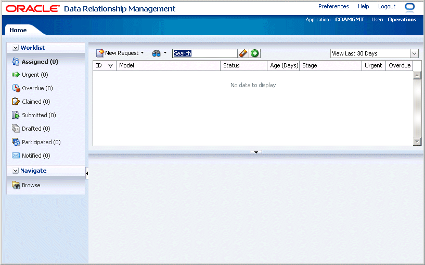
Task: Click the Claimed pencil icon
Action: [x=16, y=102]
